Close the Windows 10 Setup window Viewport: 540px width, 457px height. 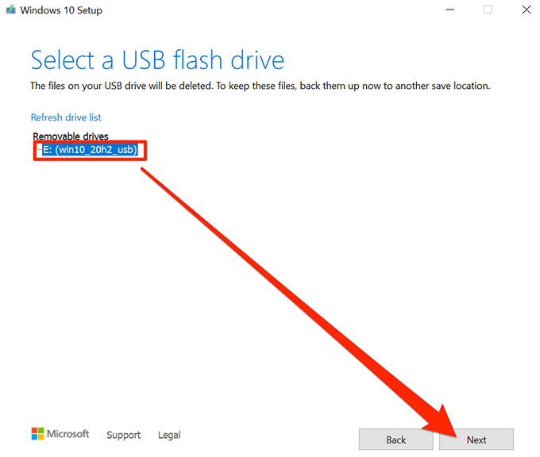pos(526,10)
